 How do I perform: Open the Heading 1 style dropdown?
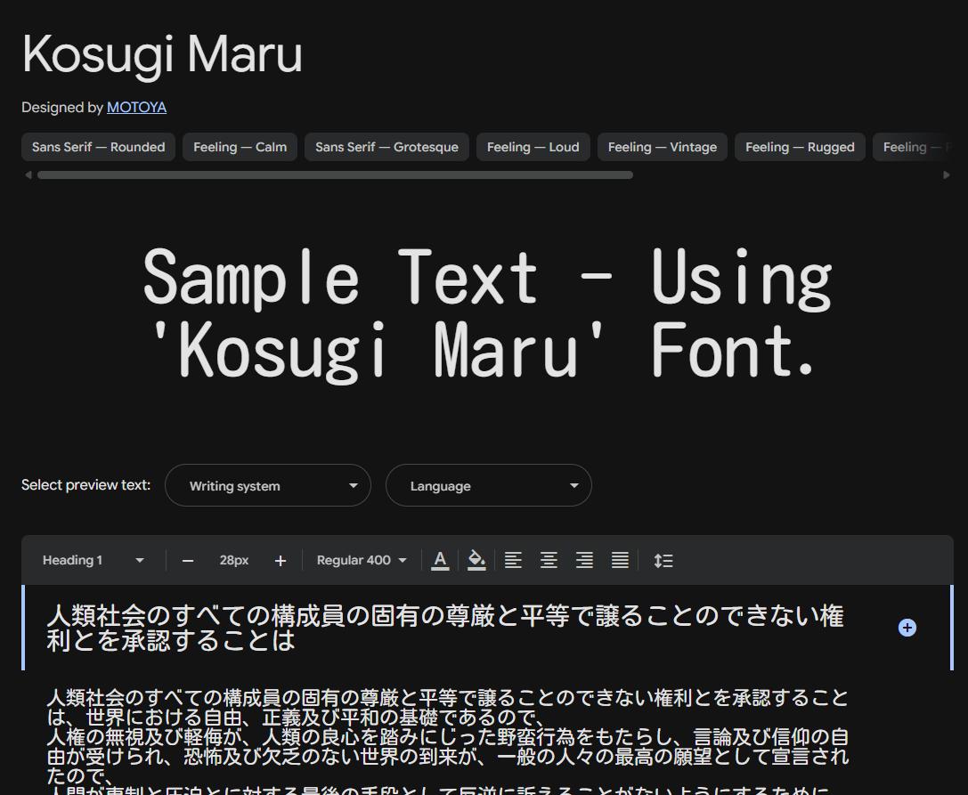[x=94, y=561]
